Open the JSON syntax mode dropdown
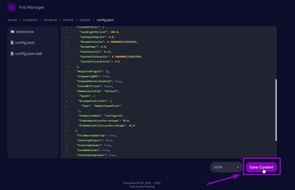Viewport: 295px width, 190px height. tap(226, 167)
